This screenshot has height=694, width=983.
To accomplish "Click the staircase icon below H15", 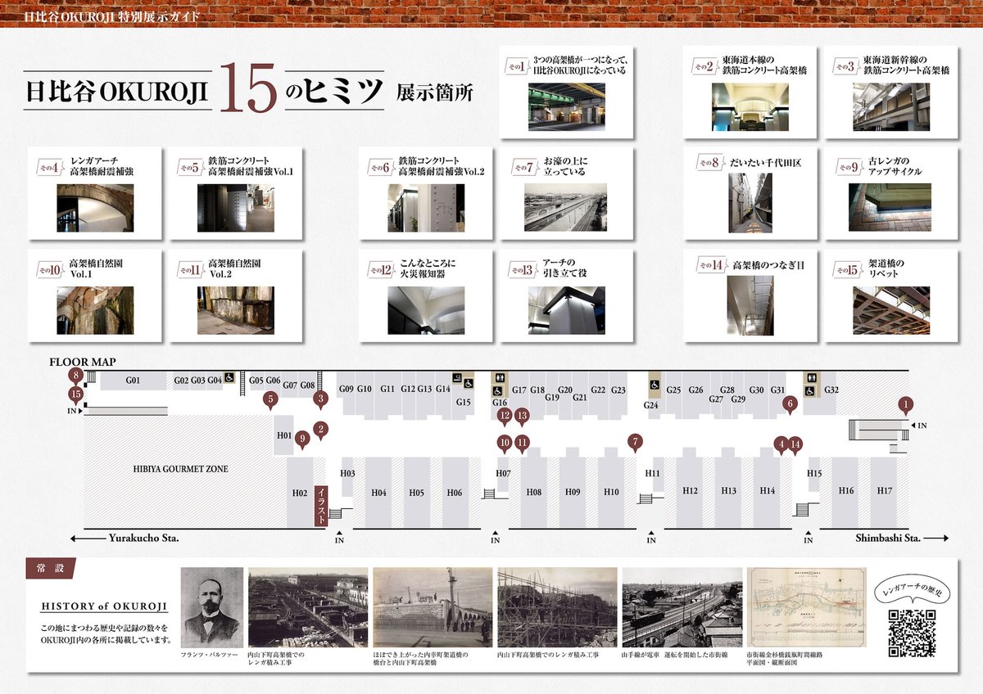I will (x=801, y=511).
